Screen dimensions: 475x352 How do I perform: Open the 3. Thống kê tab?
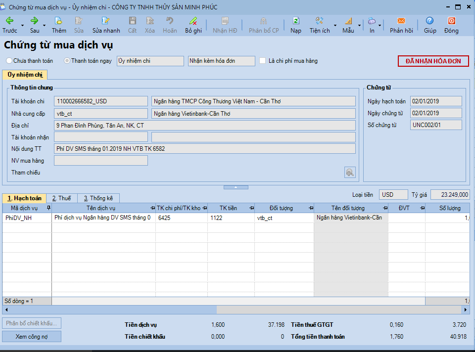98,198
